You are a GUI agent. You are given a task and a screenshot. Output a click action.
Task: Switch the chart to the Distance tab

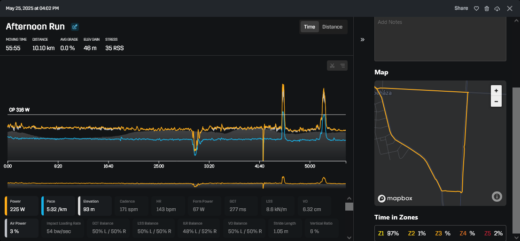[332, 27]
